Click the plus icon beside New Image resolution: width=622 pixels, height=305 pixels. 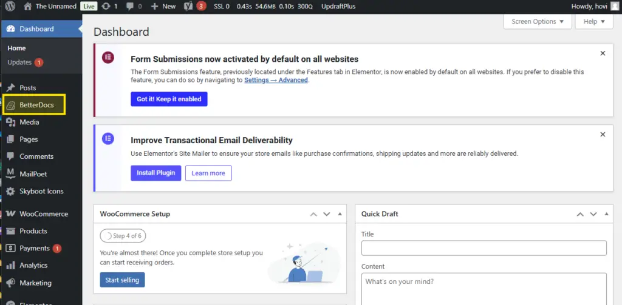(155, 6)
